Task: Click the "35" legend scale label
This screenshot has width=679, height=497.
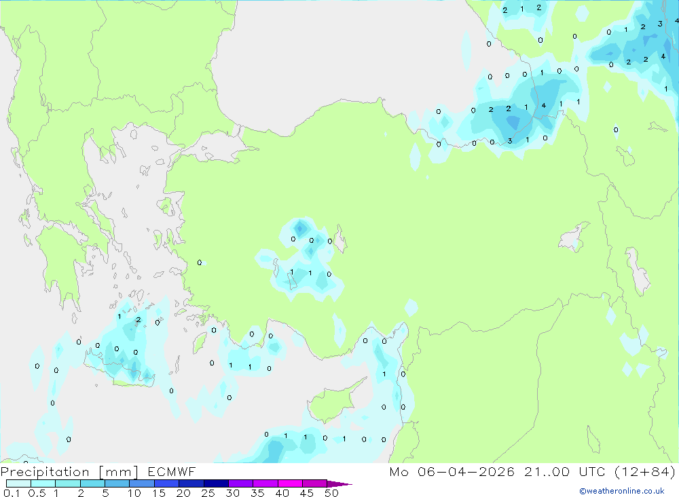Action: click(x=257, y=493)
